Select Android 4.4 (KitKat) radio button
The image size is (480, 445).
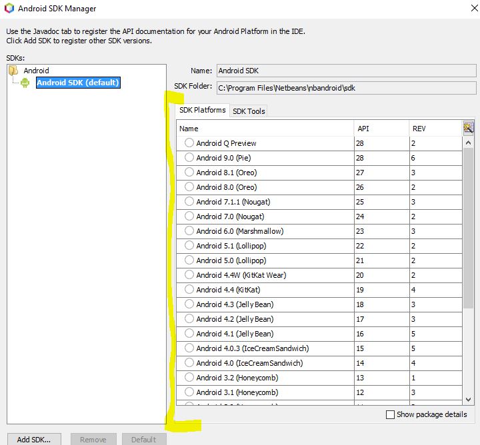pos(189,289)
